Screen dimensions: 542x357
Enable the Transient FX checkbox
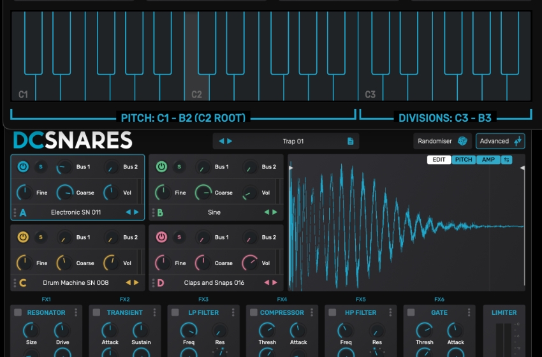coord(96,312)
